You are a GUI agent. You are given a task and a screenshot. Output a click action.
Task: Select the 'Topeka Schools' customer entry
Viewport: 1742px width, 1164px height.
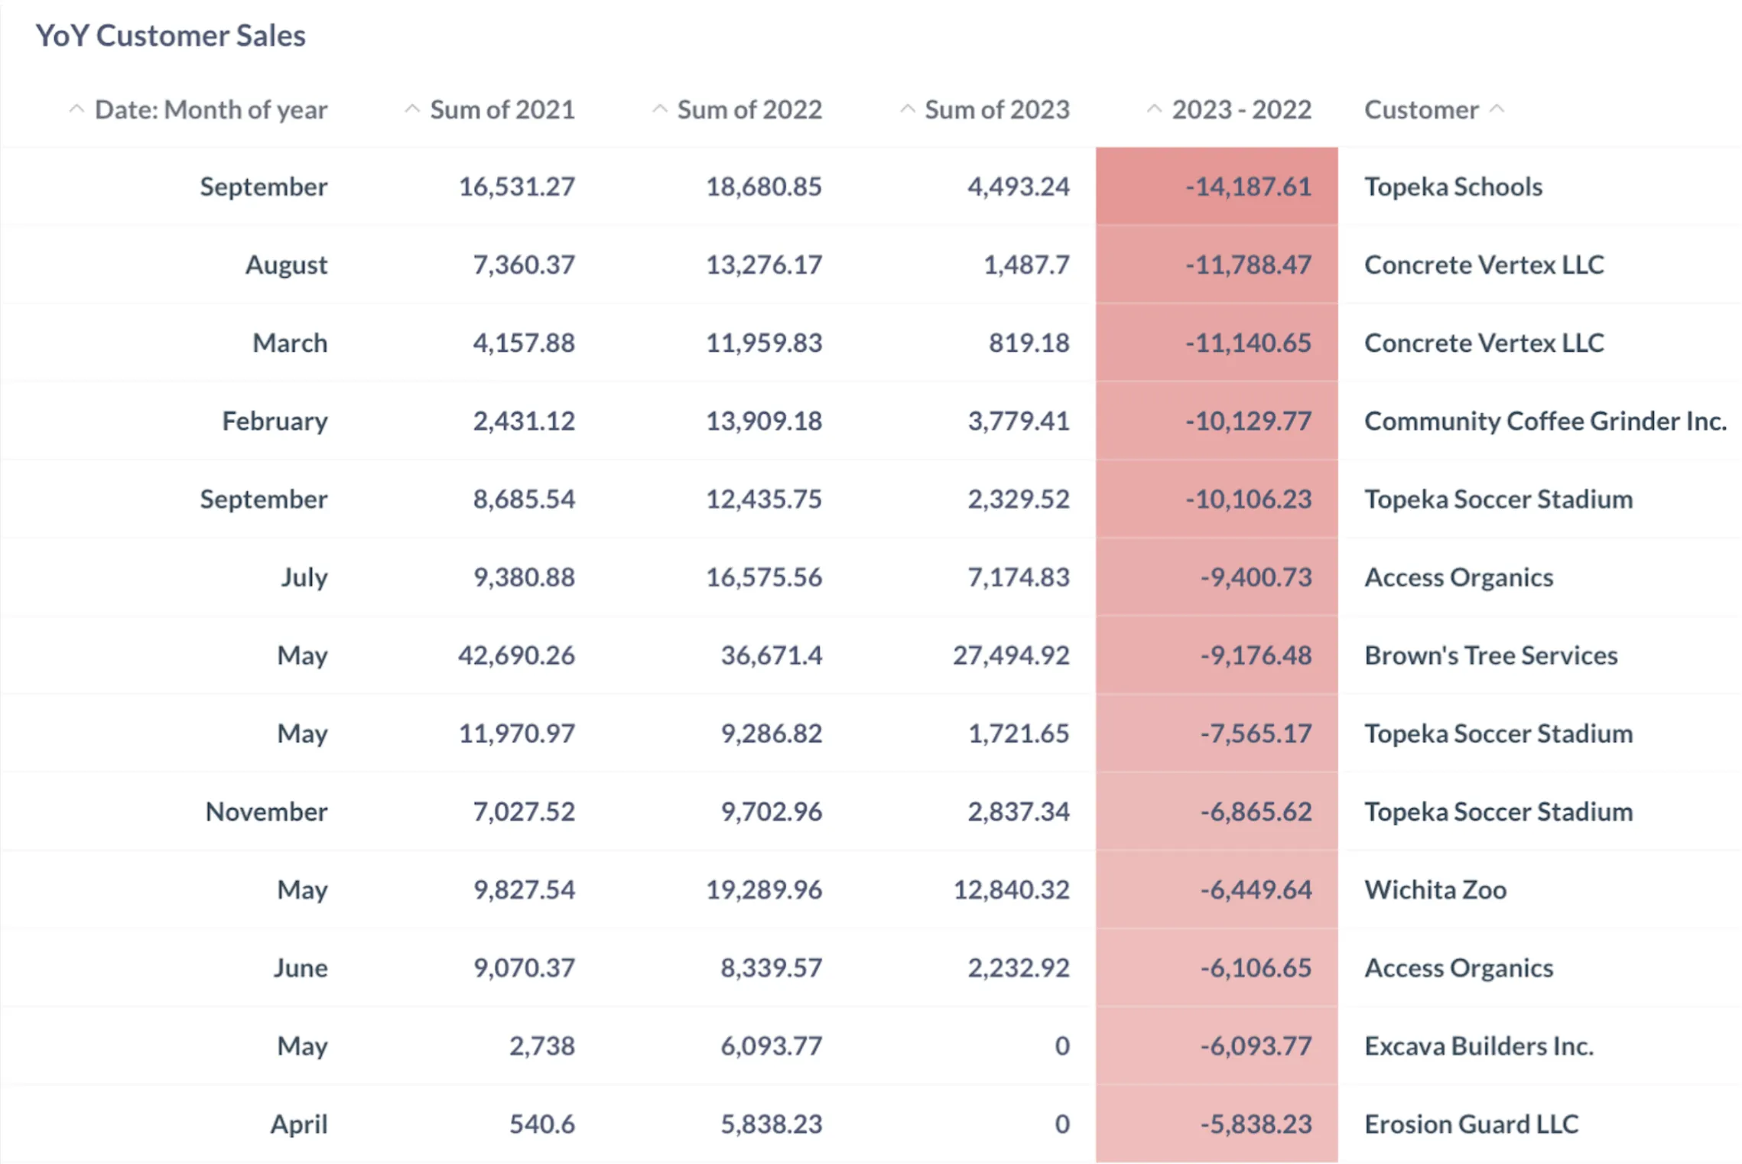pos(1452,186)
